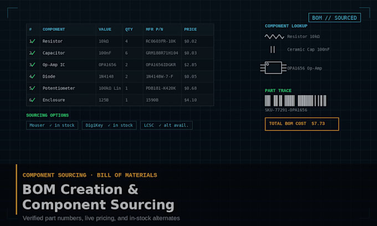This screenshot has width=377, height=226.
Task: Click the PART TRACE heading
Action: (x=278, y=91)
